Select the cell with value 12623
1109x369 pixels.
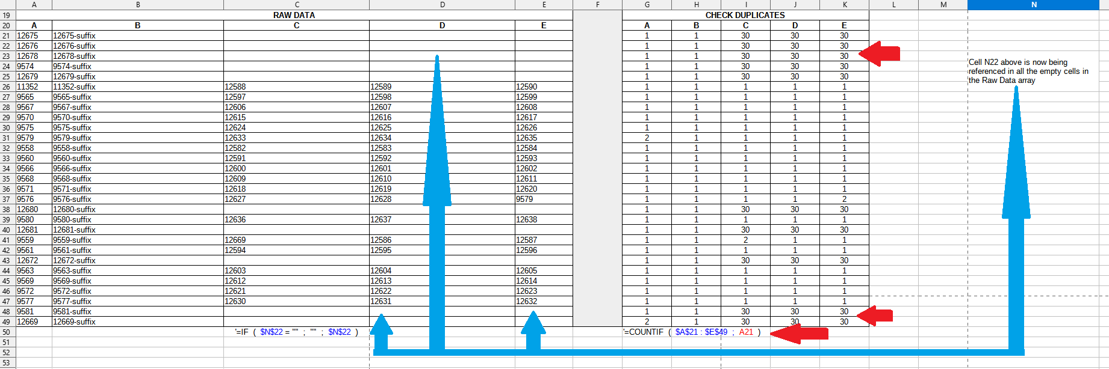tap(544, 291)
